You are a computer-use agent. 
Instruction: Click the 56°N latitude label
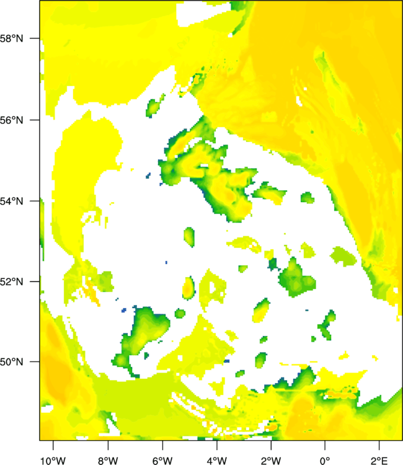pos(12,120)
